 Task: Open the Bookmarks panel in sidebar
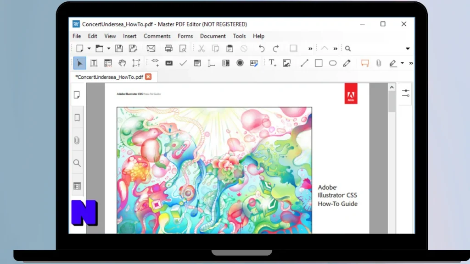tap(77, 118)
